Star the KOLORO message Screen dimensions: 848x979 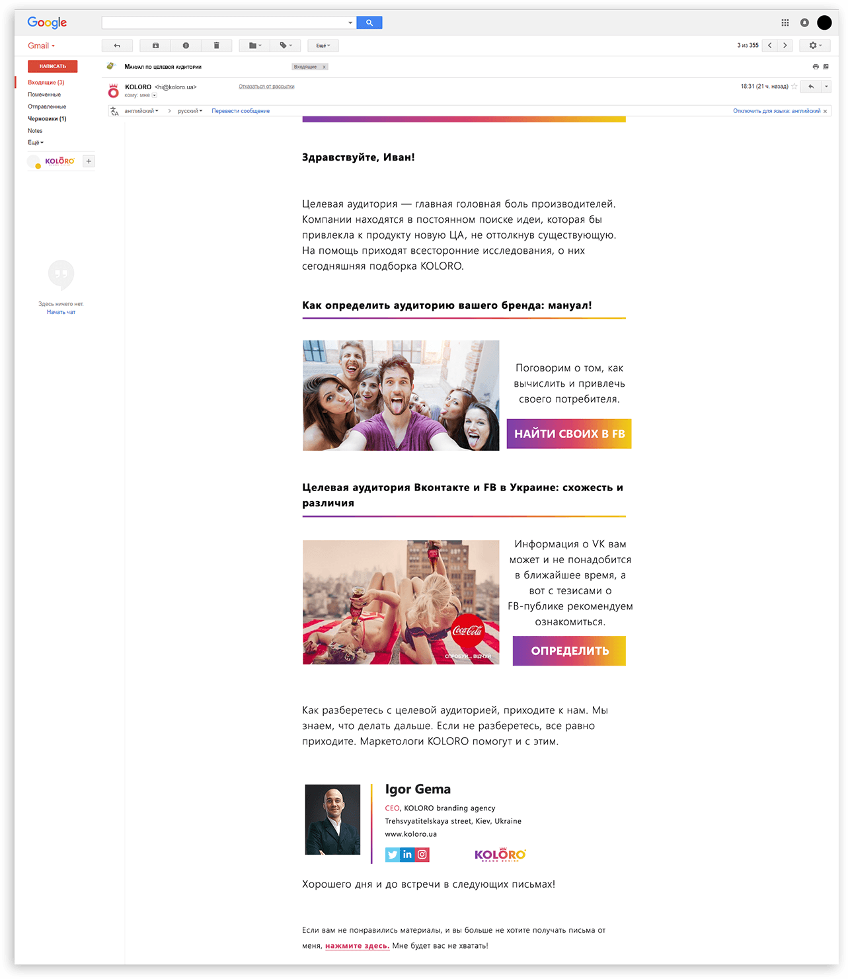[794, 87]
